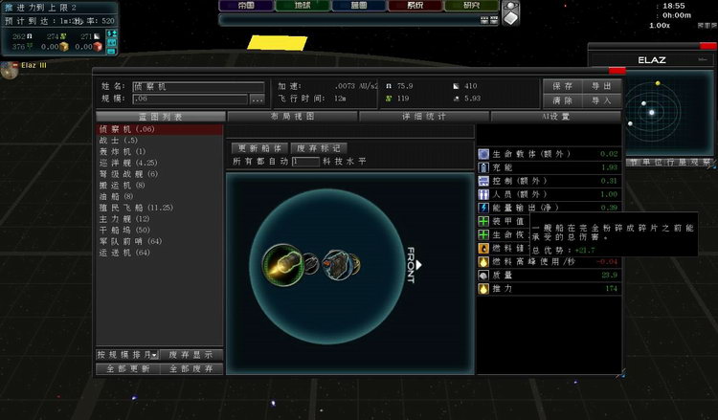Select the blueprint with size (6)
The height and width of the screenshot is (420, 718).
pos(159,174)
